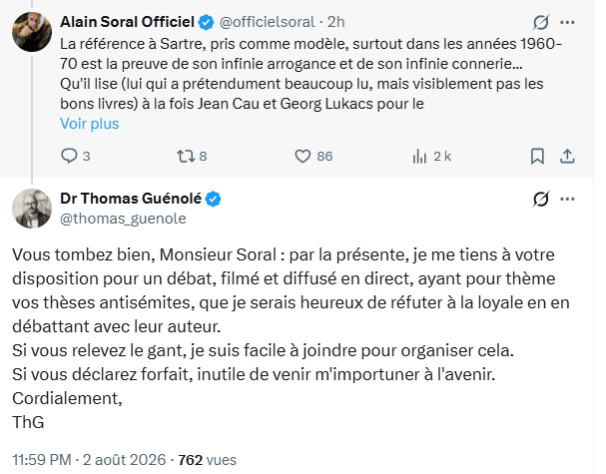Open view analytics bar chart icon
Screen dimensions: 606x474
tap(419, 156)
